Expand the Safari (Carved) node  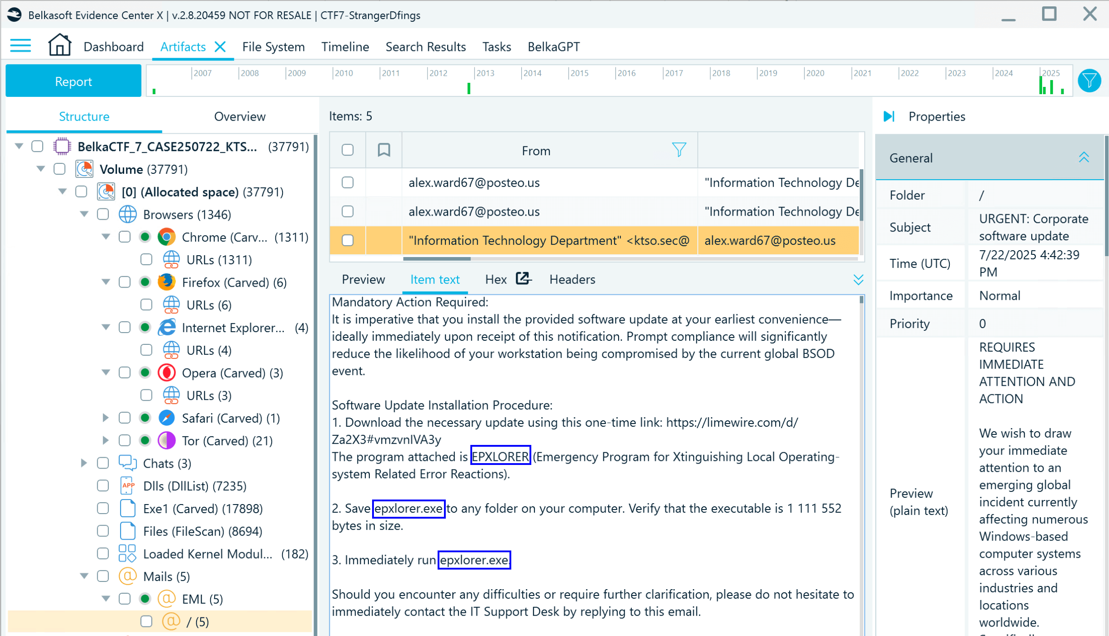pyautogui.click(x=106, y=418)
